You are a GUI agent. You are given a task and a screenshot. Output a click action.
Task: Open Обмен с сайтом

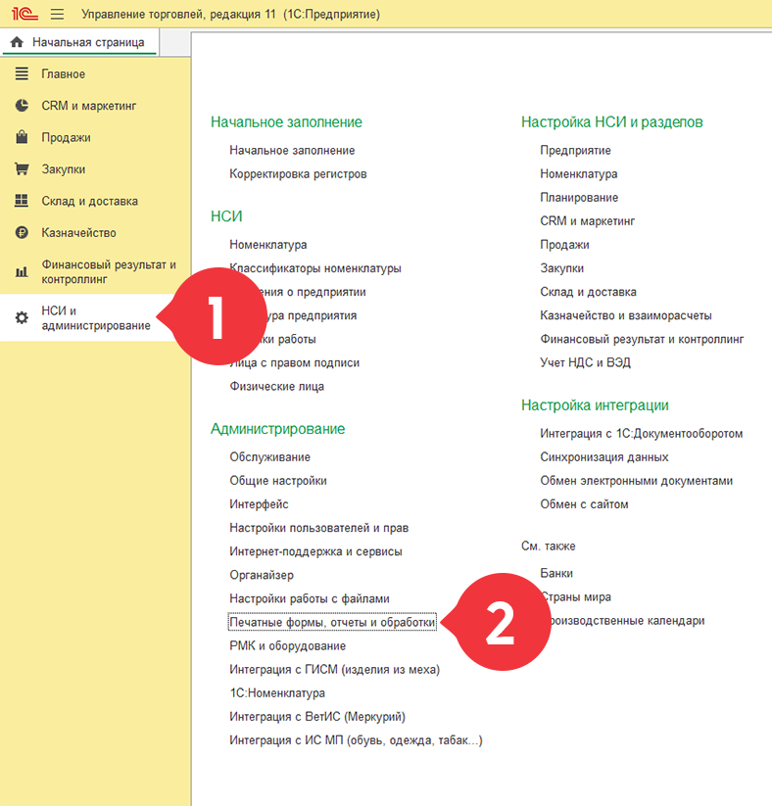coord(584,504)
